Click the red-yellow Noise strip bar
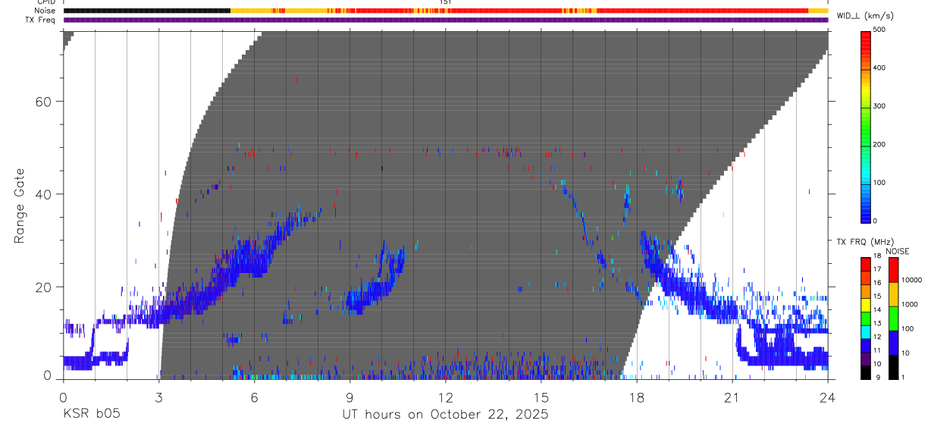Screen dimensions: 931x430 446,11
